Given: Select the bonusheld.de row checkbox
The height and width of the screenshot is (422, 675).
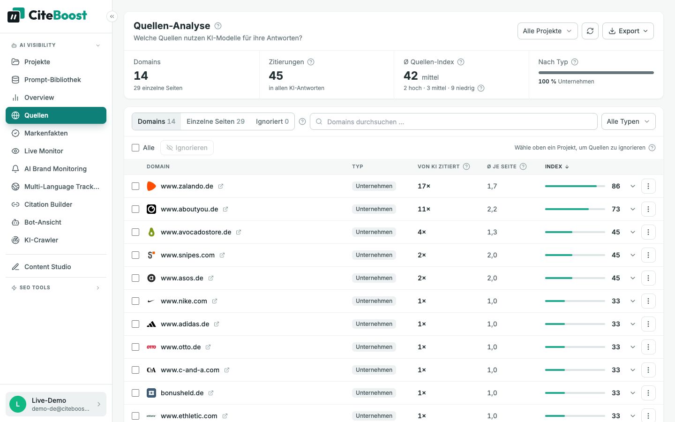Looking at the screenshot, I should pyautogui.click(x=135, y=393).
